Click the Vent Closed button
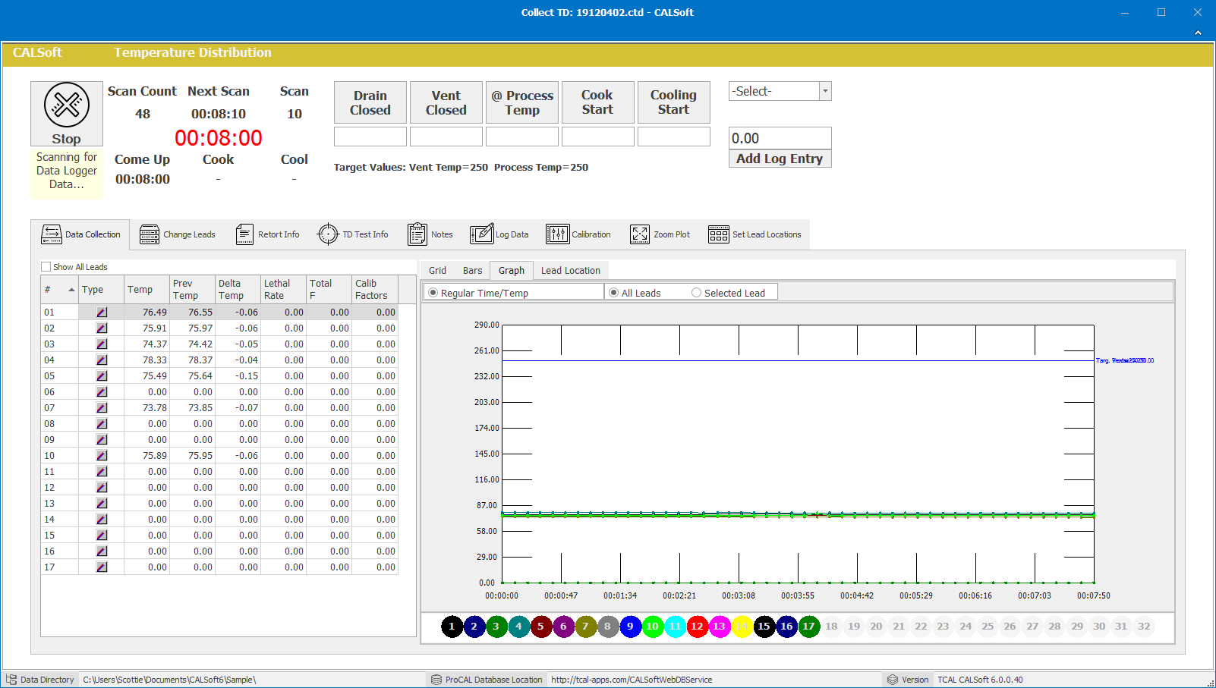 pyautogui.click(x=446, y=102)
